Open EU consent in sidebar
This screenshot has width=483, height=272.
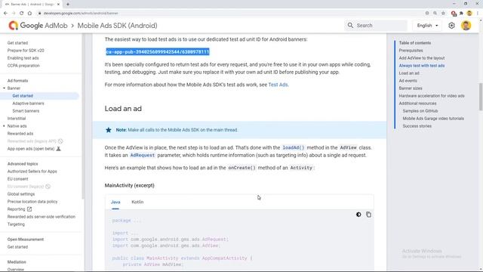tap(17, 179)
